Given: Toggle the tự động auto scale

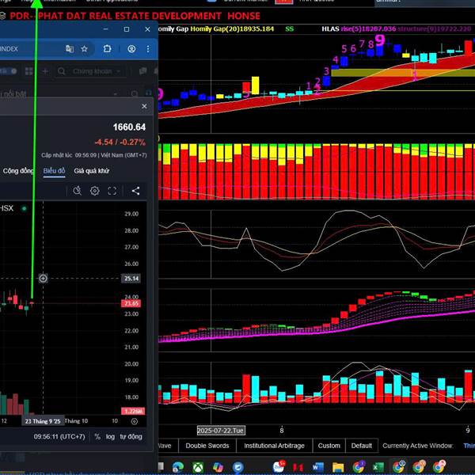Looking at the screenshot, I should (131, 436).
